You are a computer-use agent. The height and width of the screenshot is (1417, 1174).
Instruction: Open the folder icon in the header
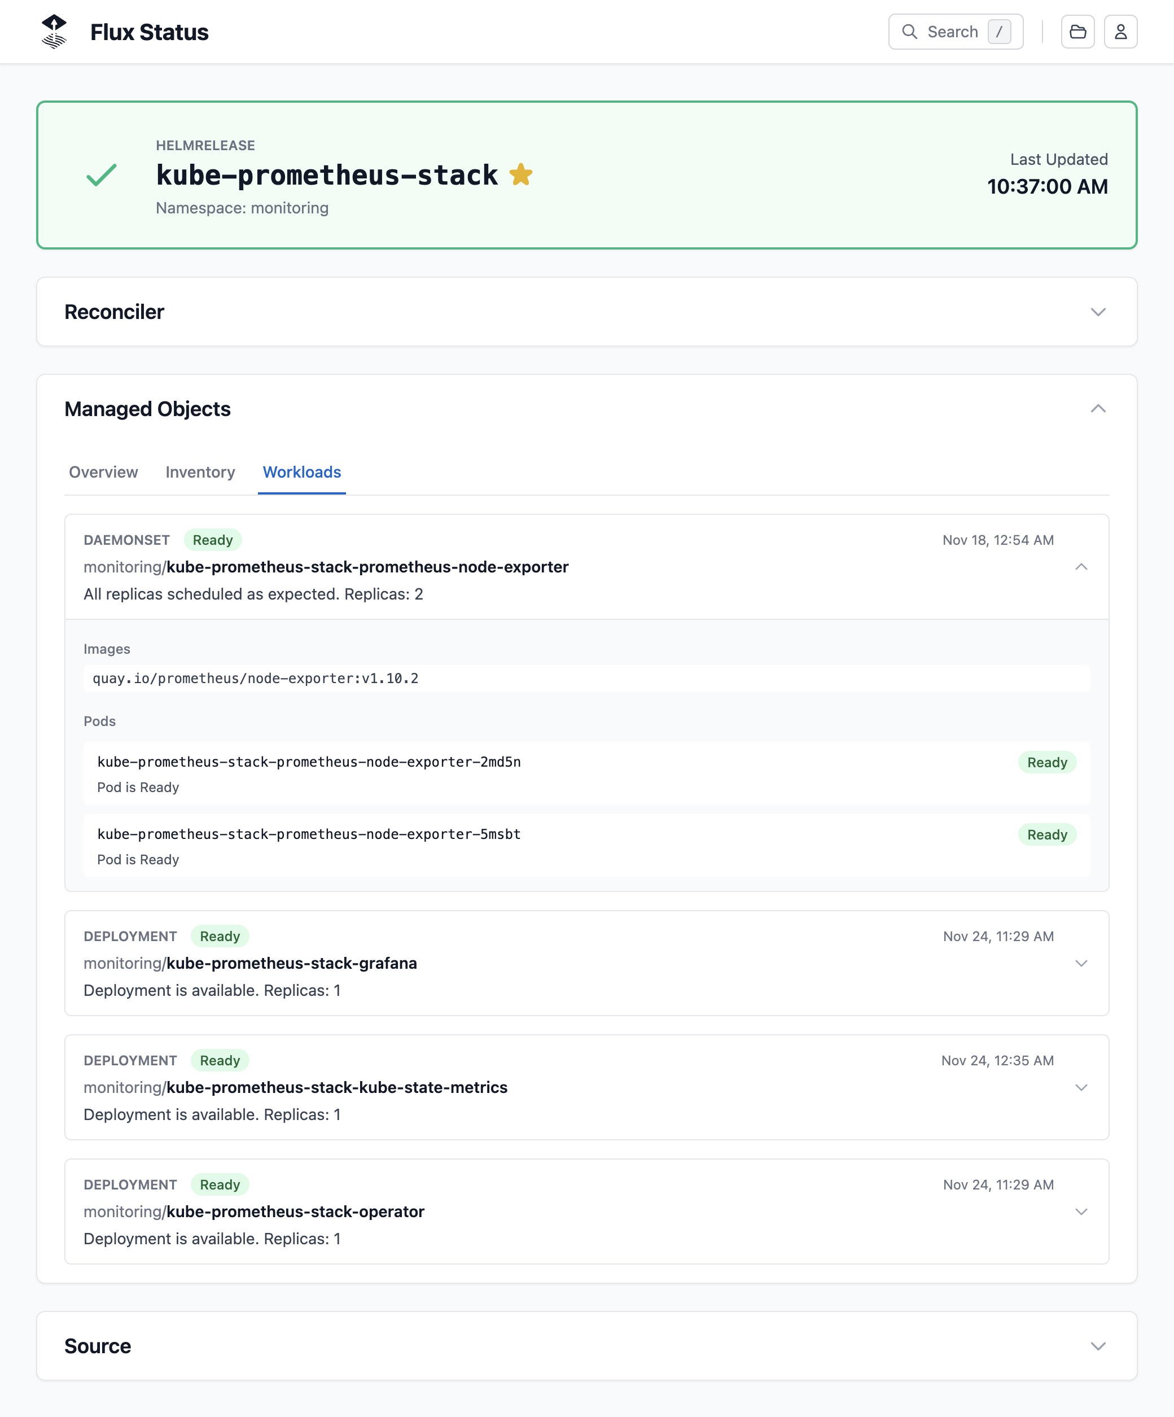click(1078, 31)
